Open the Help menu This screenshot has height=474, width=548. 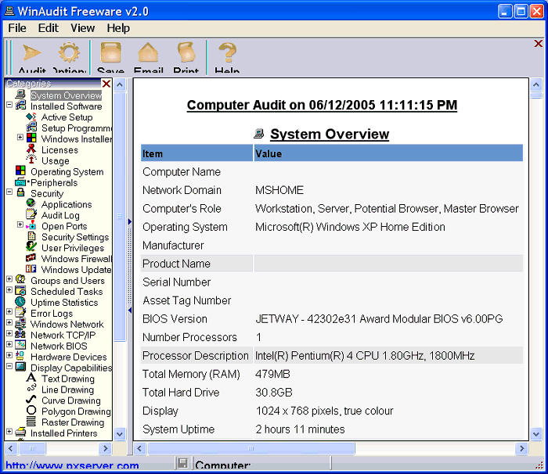(118, 28)
